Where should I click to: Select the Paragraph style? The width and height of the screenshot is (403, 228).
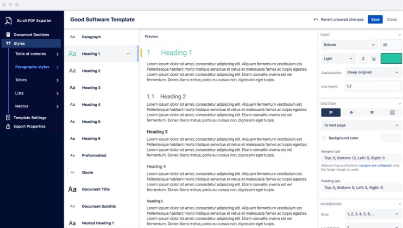click(x=101, y=37)
